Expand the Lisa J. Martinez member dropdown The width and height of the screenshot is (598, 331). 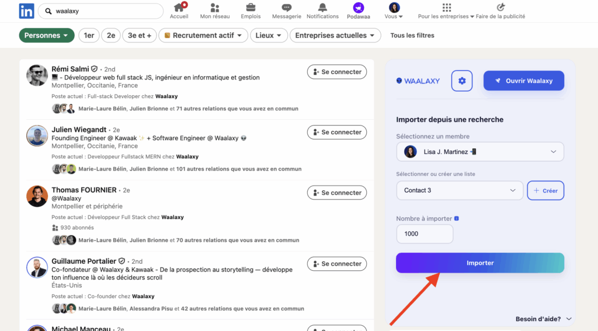click(x=480, y=152)
